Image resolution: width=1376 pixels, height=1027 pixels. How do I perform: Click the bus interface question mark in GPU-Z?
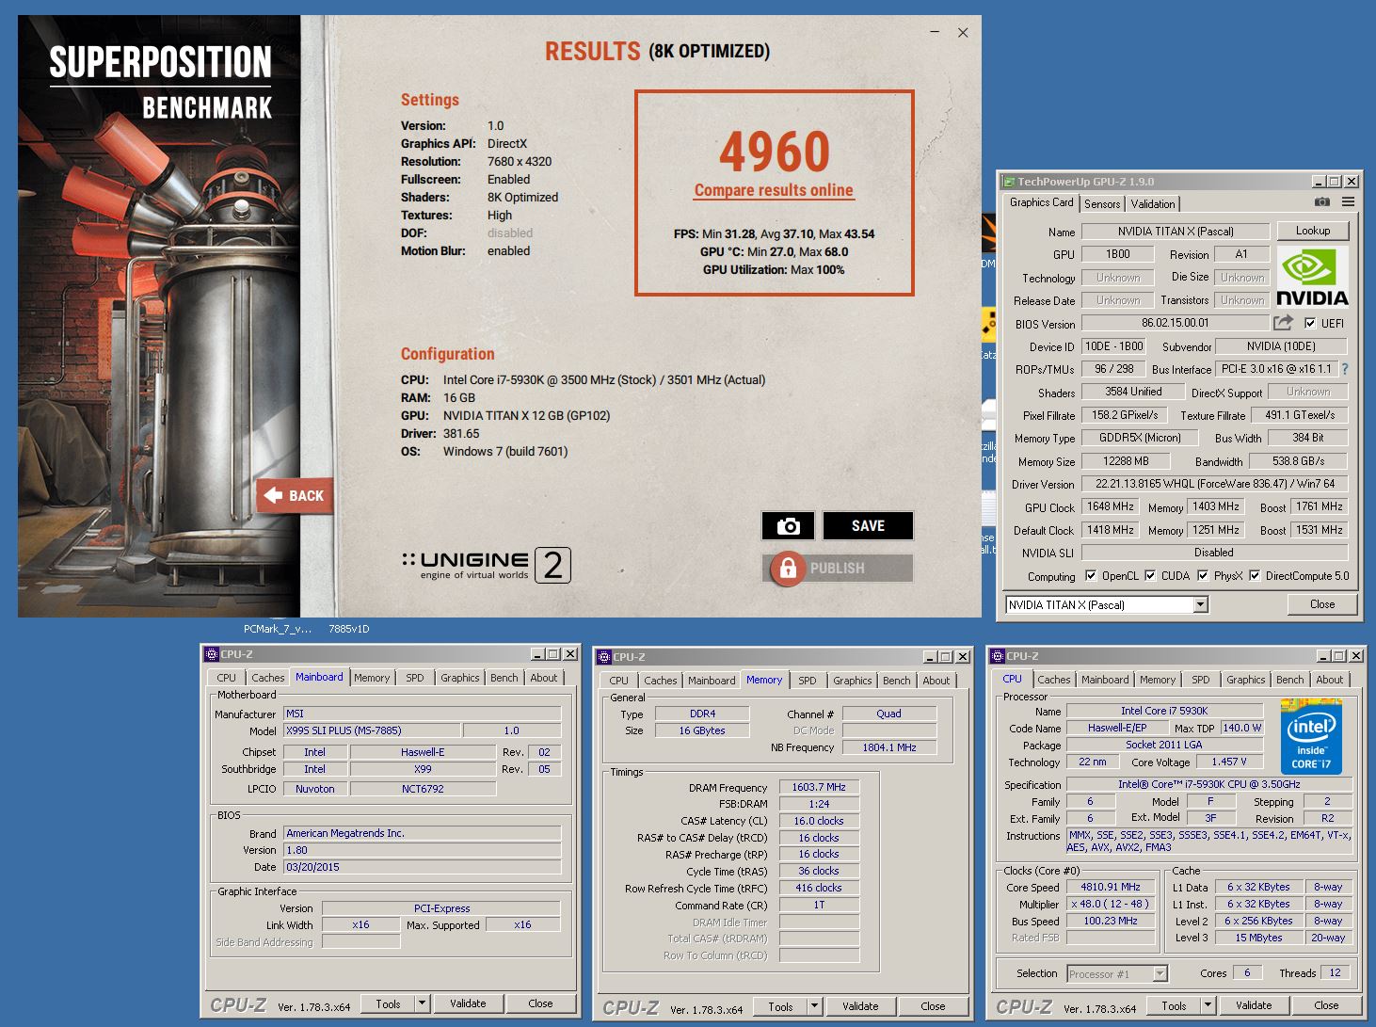click(x=1345, y=369)
